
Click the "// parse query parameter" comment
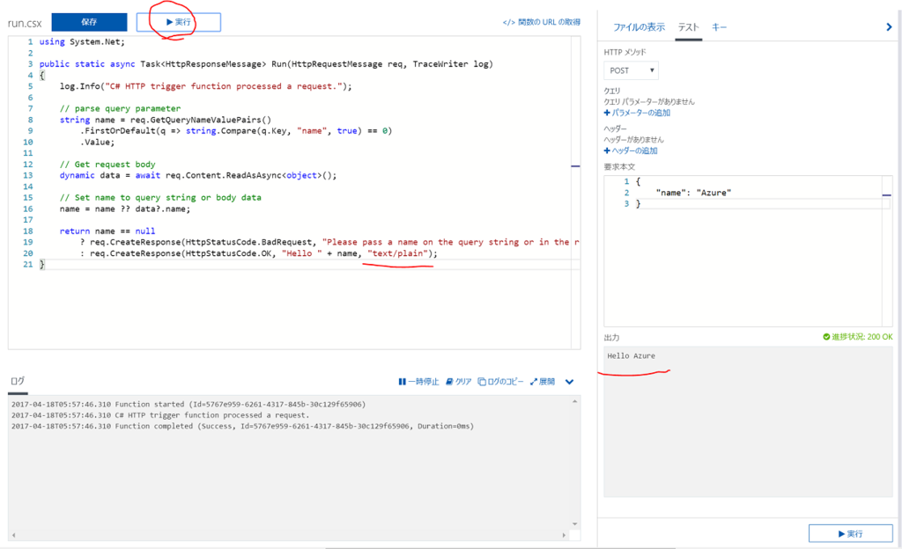(x=120, y=108)
